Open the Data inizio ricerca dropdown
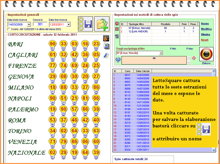220x164 pixels. point(29,24)
